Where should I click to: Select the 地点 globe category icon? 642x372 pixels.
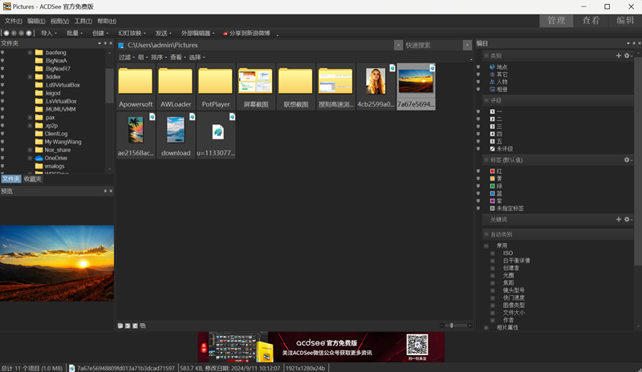(492, 67)
